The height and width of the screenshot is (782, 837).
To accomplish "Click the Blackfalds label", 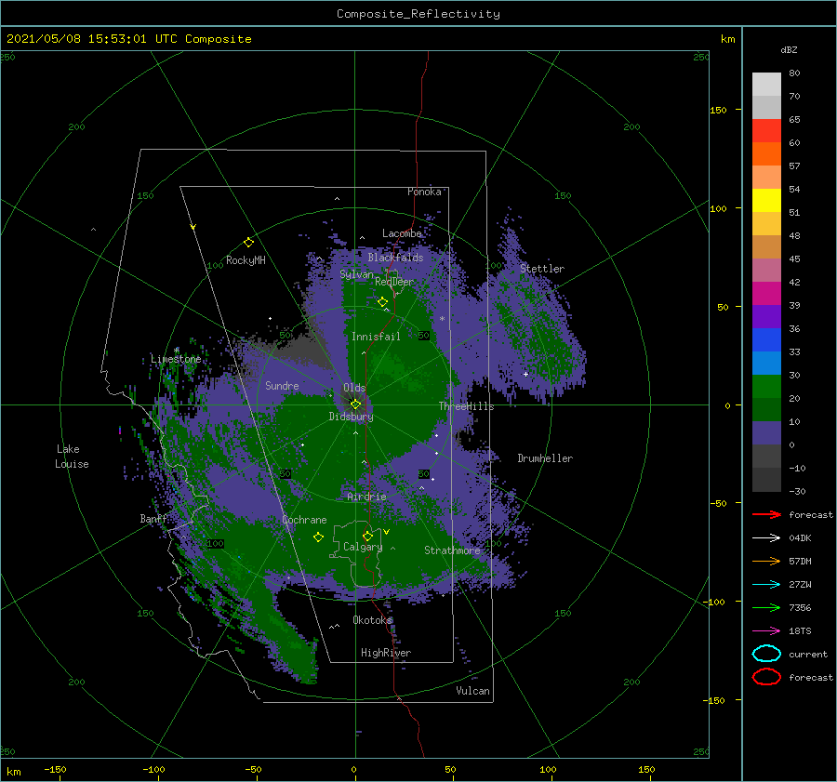I will click(395, 258).
